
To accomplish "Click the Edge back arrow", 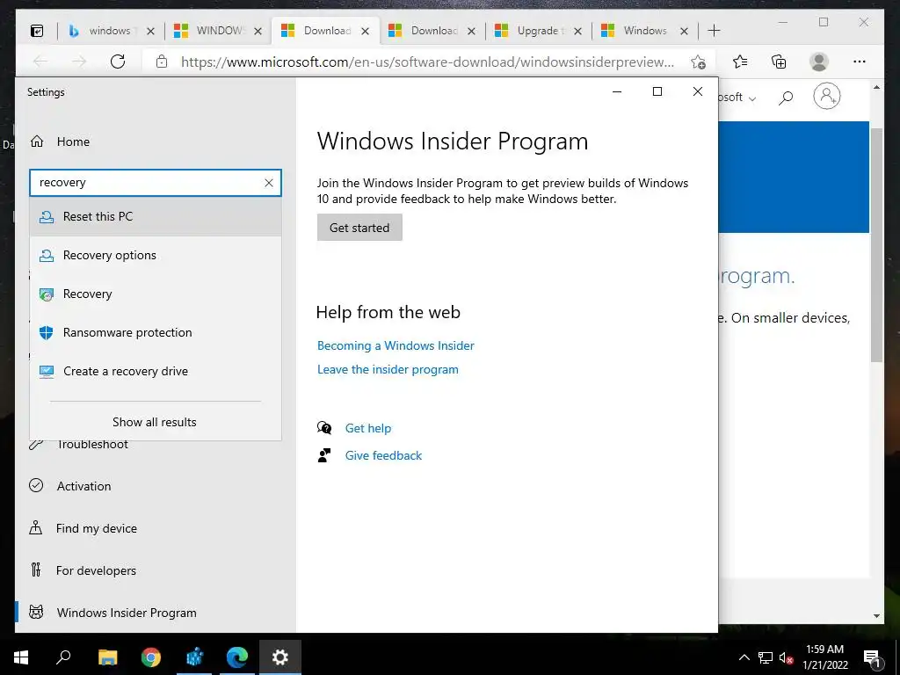I will (40, 62).
